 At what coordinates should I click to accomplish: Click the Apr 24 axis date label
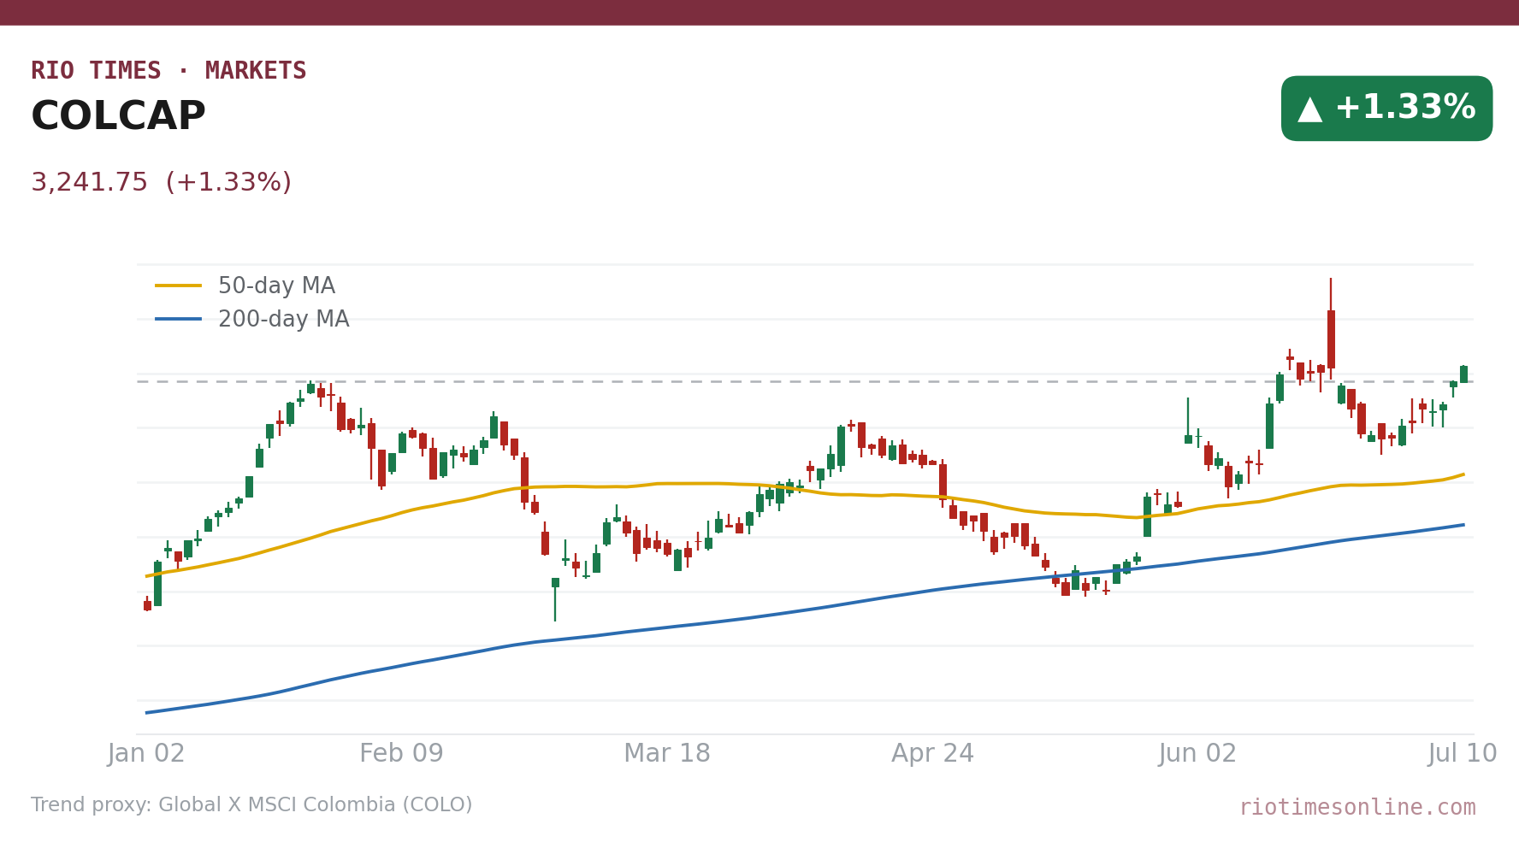(x=932, y=754)
